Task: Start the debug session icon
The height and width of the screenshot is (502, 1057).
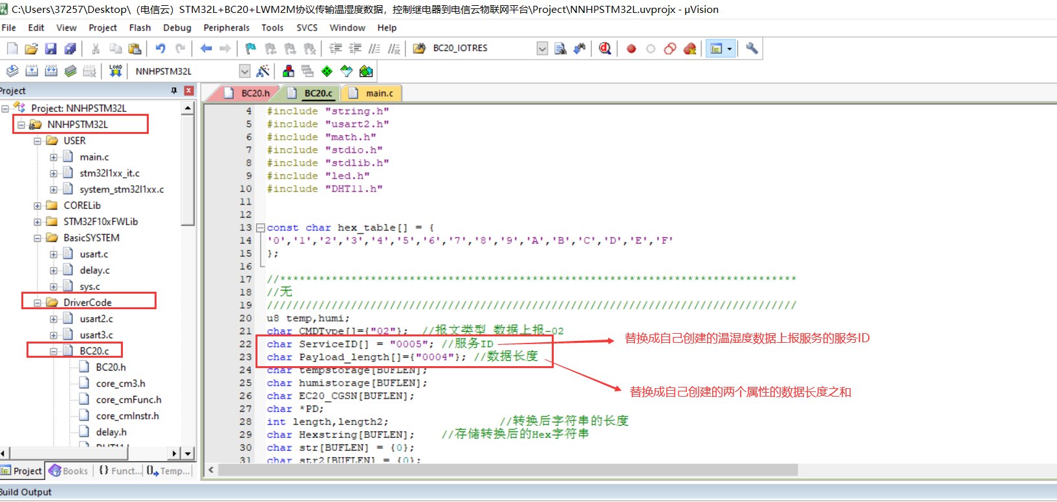Action: [605, 49]
